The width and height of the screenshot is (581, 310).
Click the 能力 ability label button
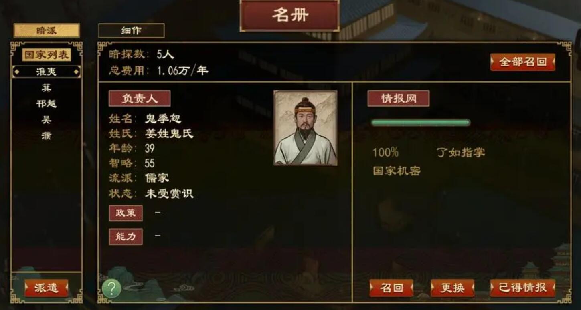point(126,237)
